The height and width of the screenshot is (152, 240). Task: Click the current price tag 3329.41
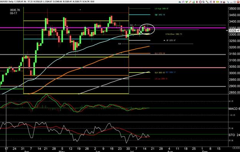click(x=234, y=31)
